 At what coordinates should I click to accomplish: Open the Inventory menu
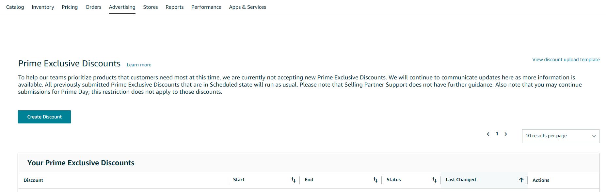pos(43,7)
